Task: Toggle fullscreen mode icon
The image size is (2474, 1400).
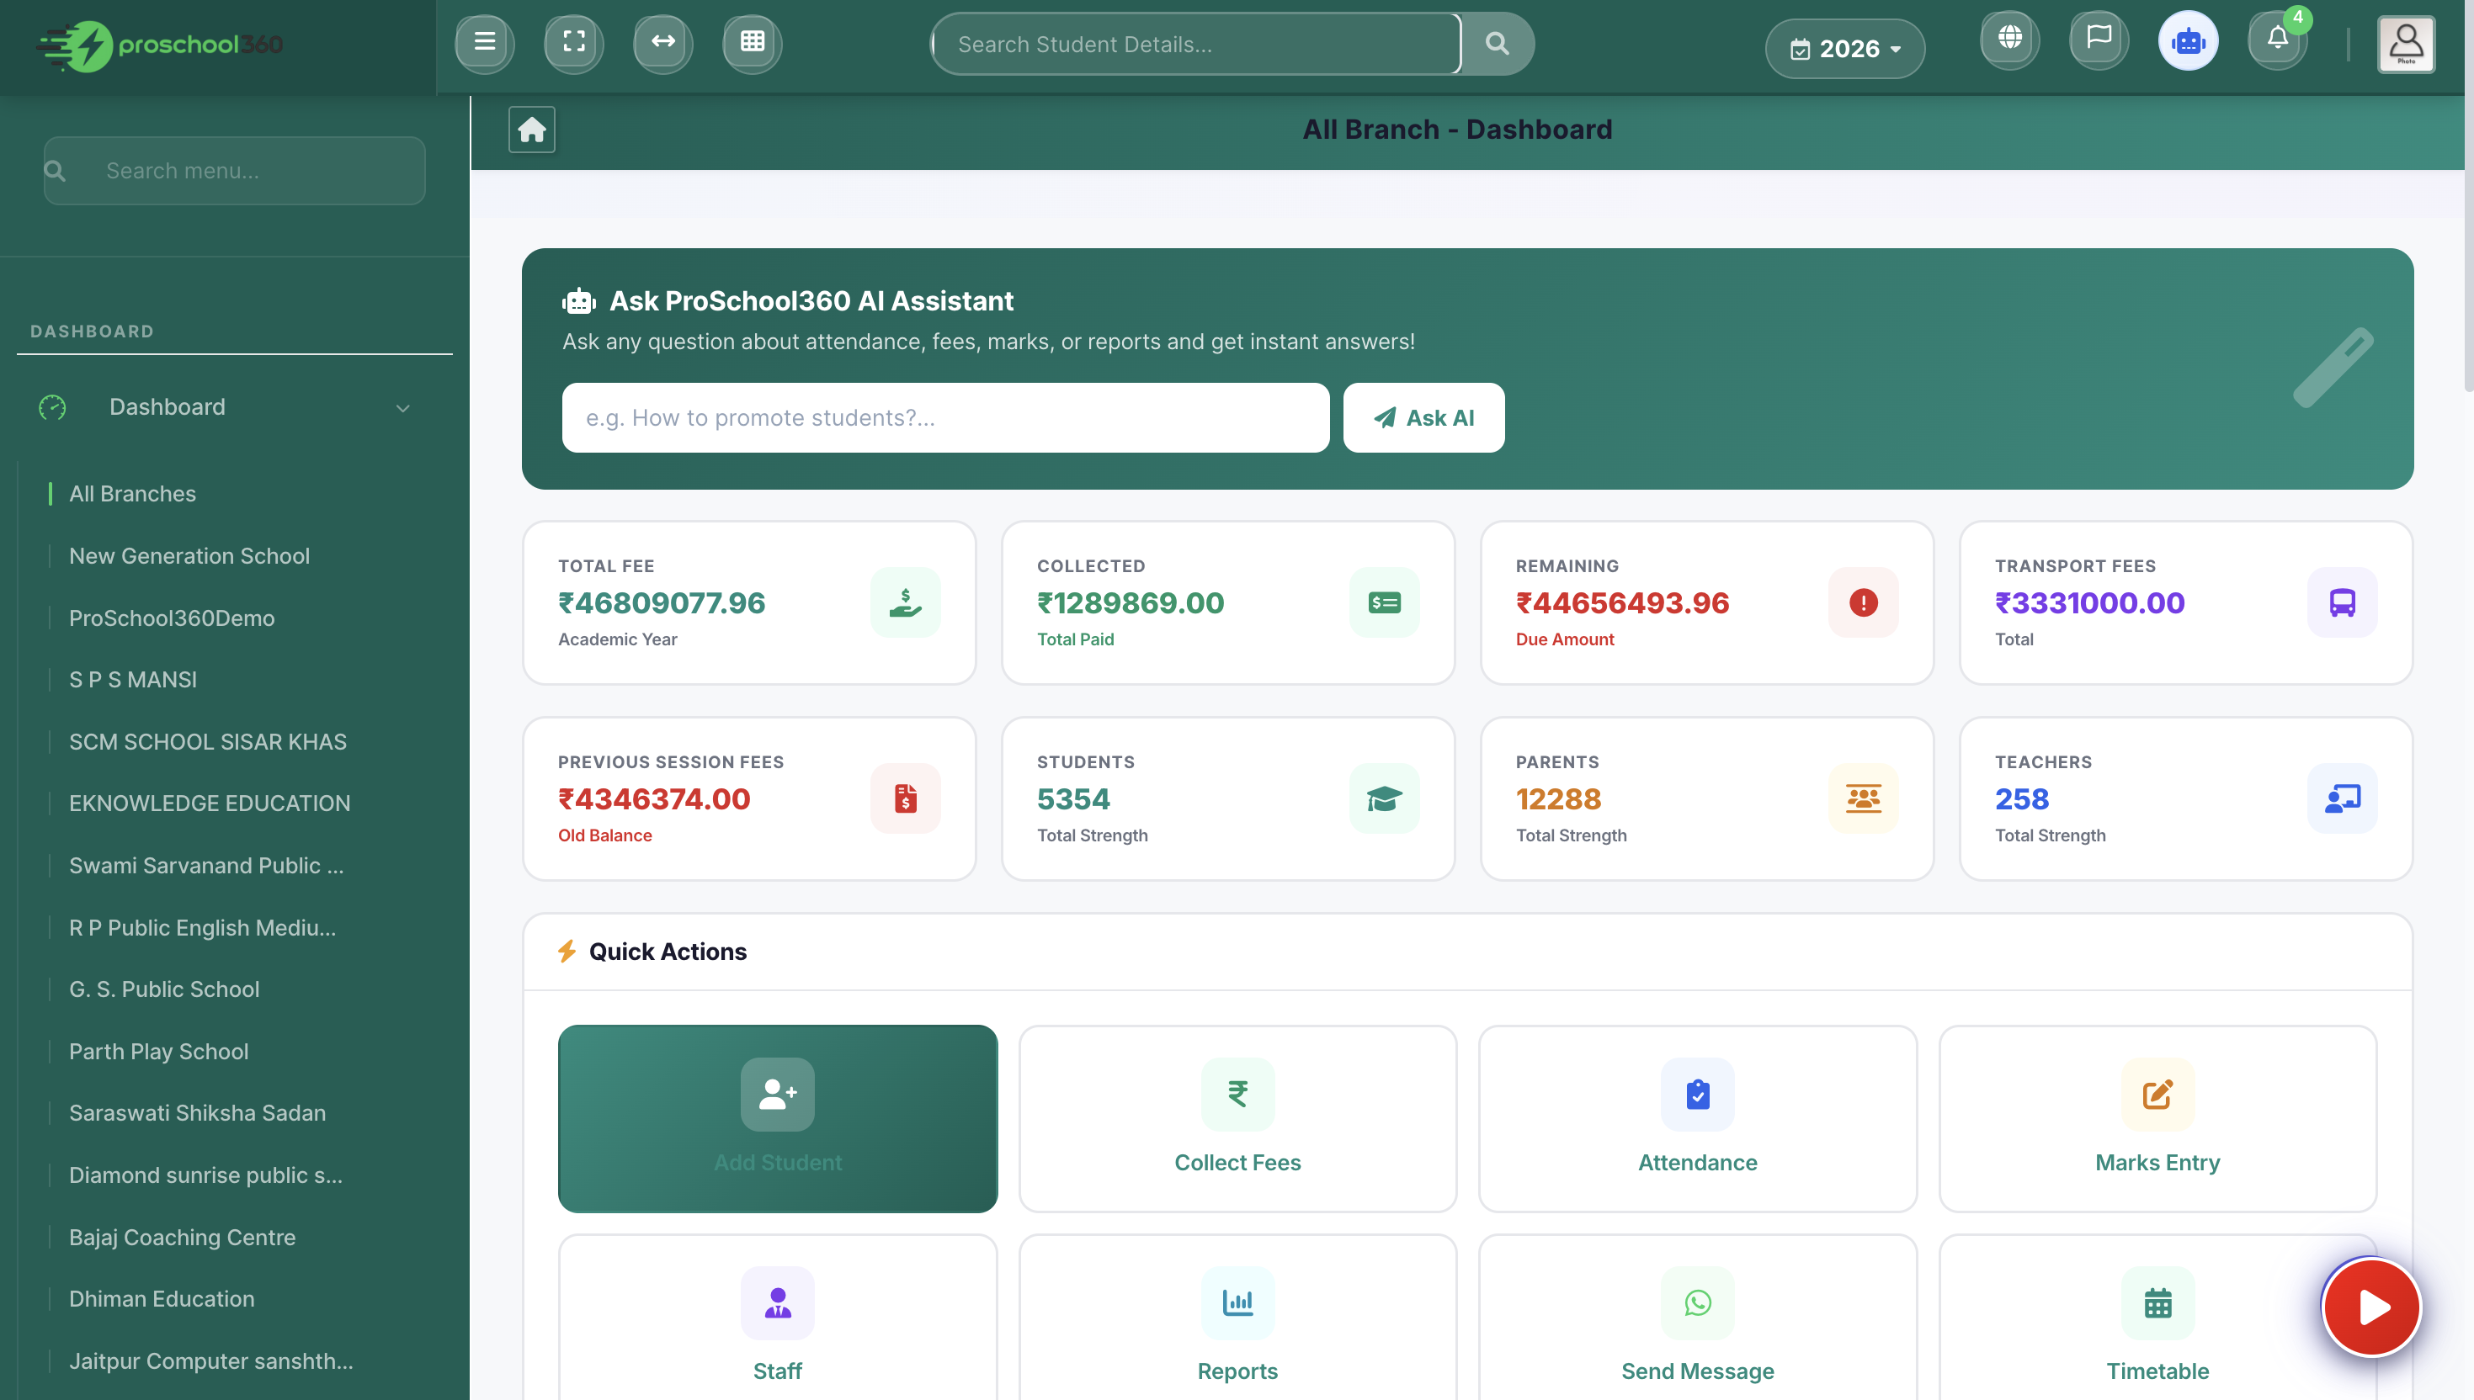Action: [573, 42]
